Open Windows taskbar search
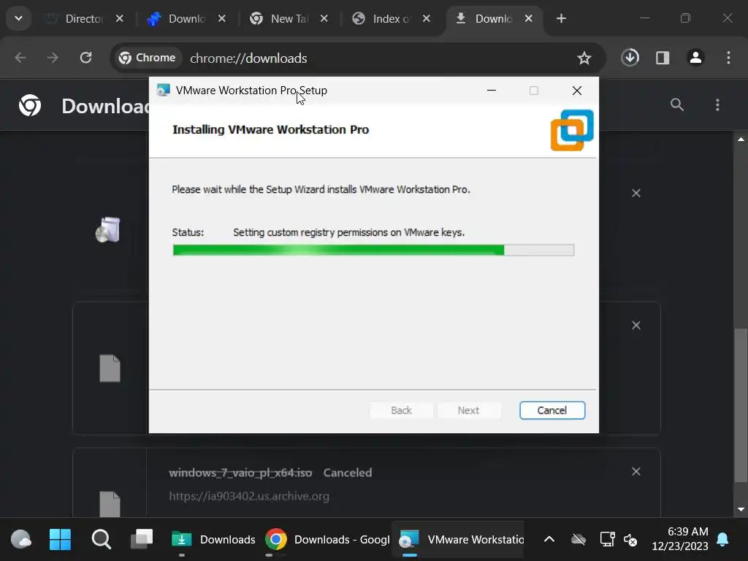The height and width of the screenshot is (561, 748). pos(101,540)
